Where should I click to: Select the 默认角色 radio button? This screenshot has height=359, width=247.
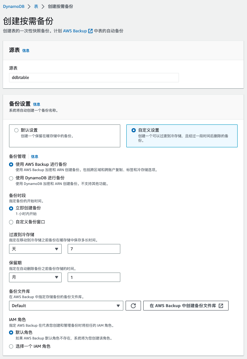11,332
